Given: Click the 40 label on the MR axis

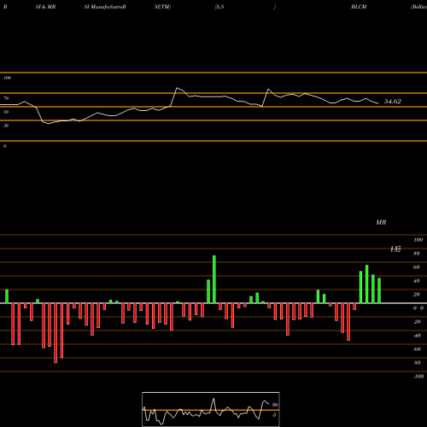Looking at the screenshot, I should [417, 281].
